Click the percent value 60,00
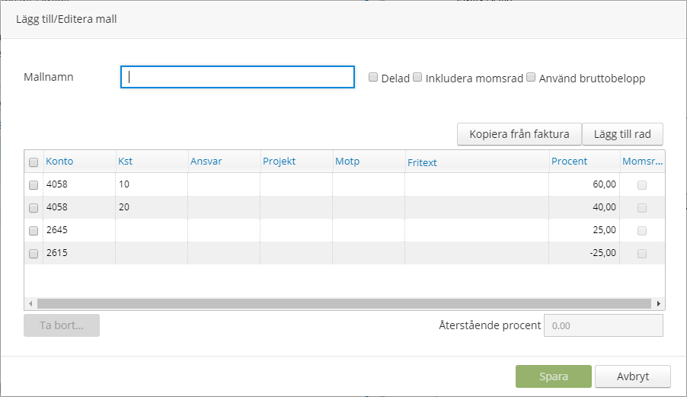 pyautogui.click(x=604, y=184)
